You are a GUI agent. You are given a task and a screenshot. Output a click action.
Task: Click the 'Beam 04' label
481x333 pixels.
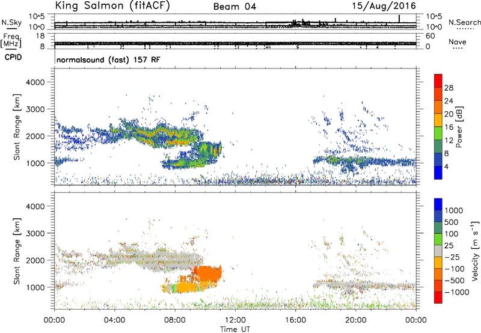(x=234, y=7)
